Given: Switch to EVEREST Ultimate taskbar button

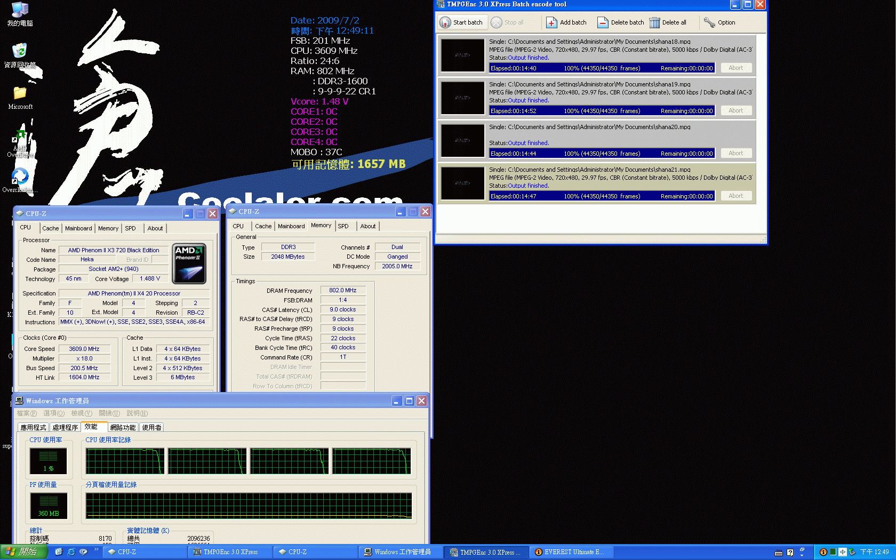Looking at the screenshot, I should coord(572,552).
